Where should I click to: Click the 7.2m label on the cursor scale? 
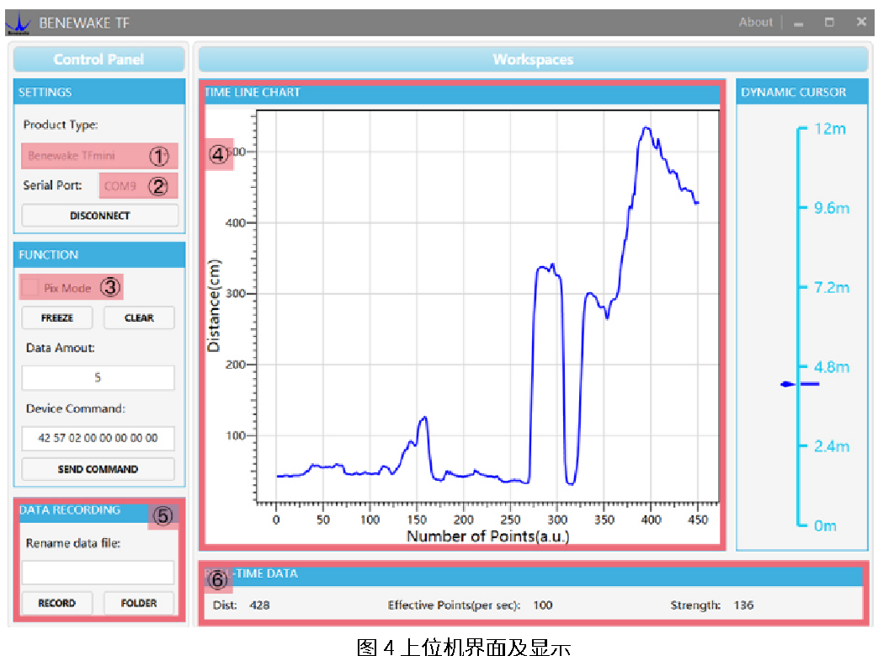point(832,288)
